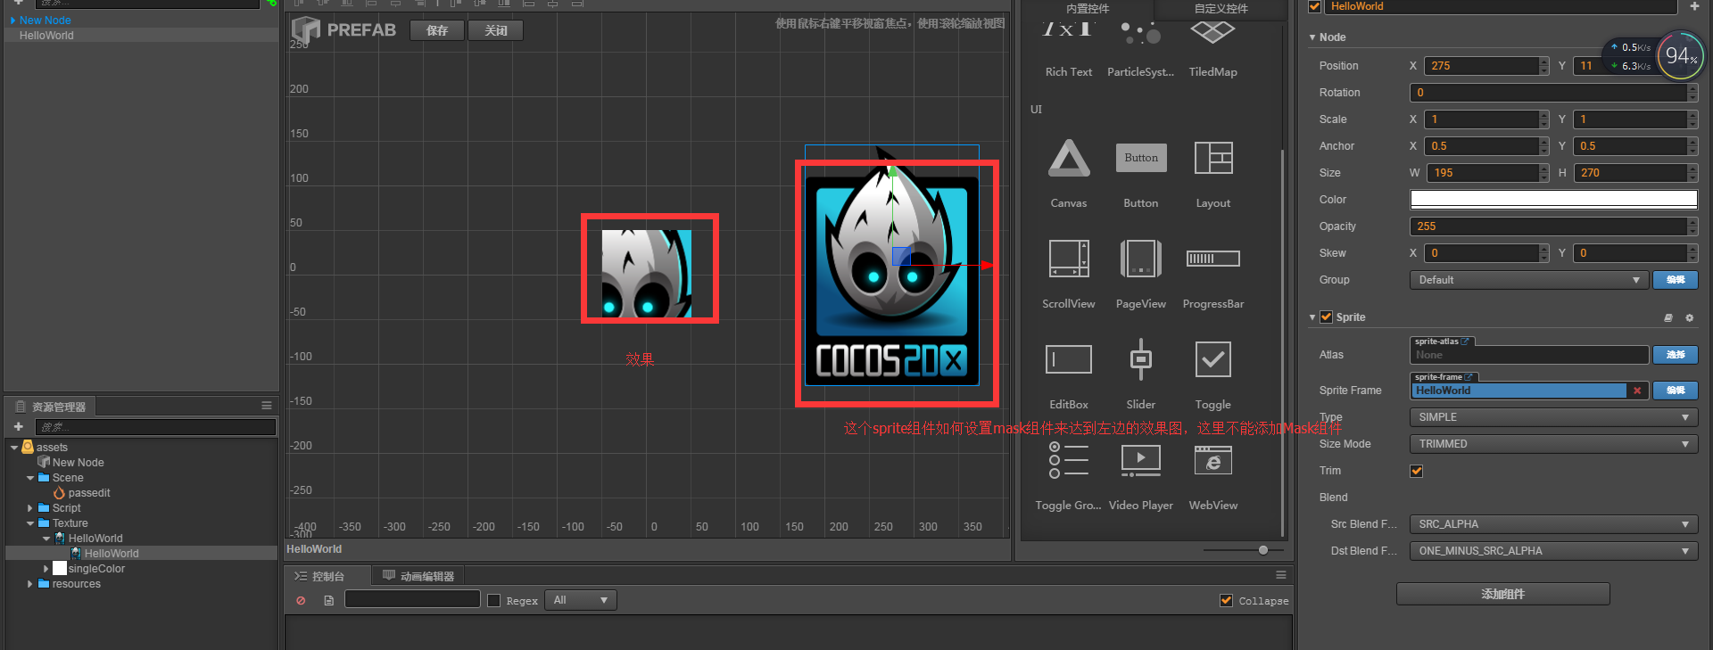
Task: Switch to the 内置控件 tab
Action: point(1088,9)
